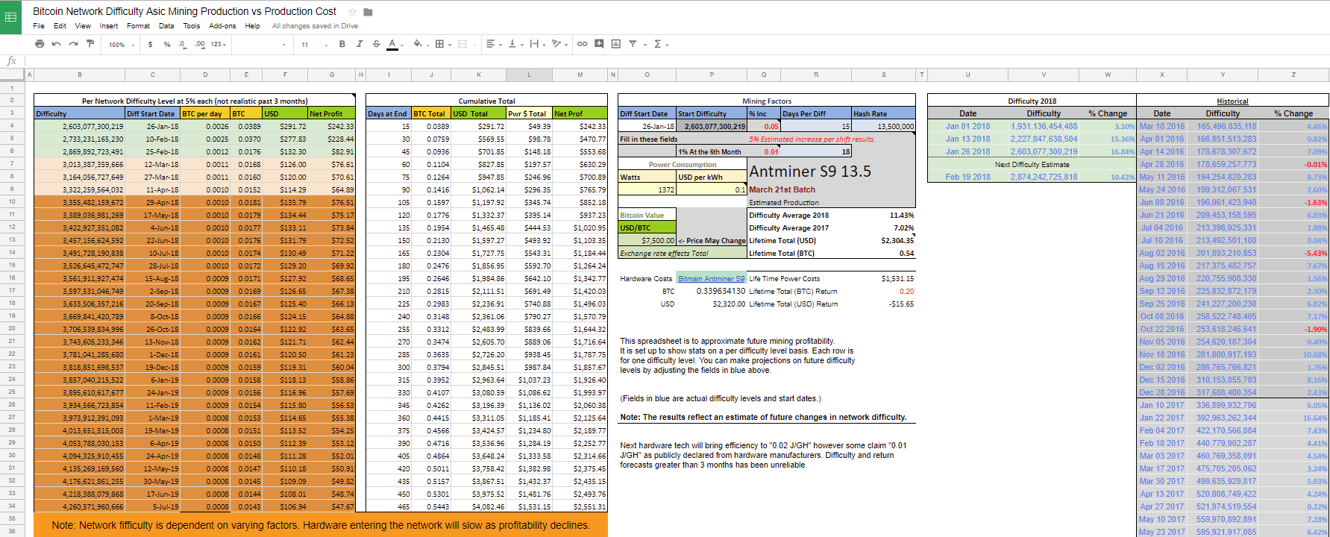Select the $7,500.00 USD/BTC cell
The height and width of the screenshot is (537, 1330).
coord(647,241)
